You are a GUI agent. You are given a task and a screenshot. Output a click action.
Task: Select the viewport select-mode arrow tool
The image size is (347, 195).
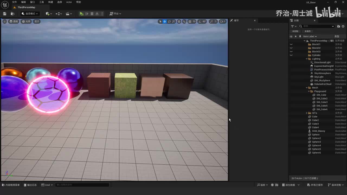coord(160,21)
